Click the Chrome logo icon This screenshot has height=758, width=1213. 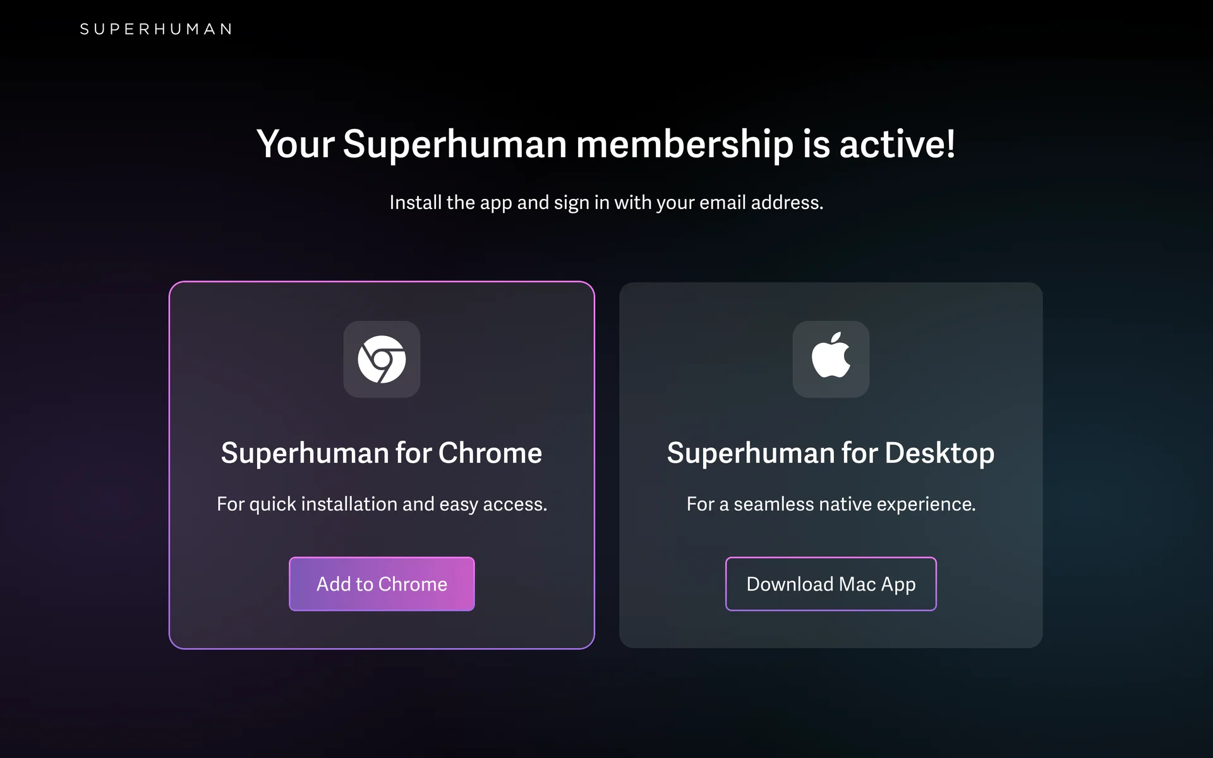coord(382,359)
